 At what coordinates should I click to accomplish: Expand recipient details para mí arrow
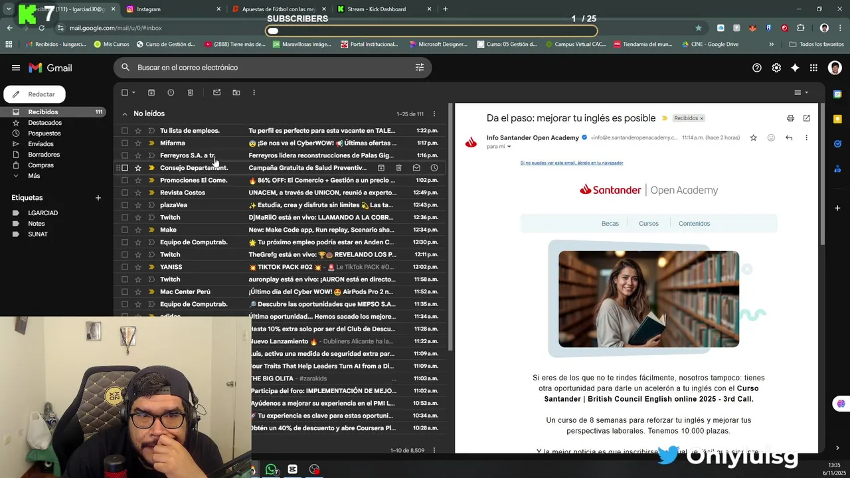tap(509, 147)
